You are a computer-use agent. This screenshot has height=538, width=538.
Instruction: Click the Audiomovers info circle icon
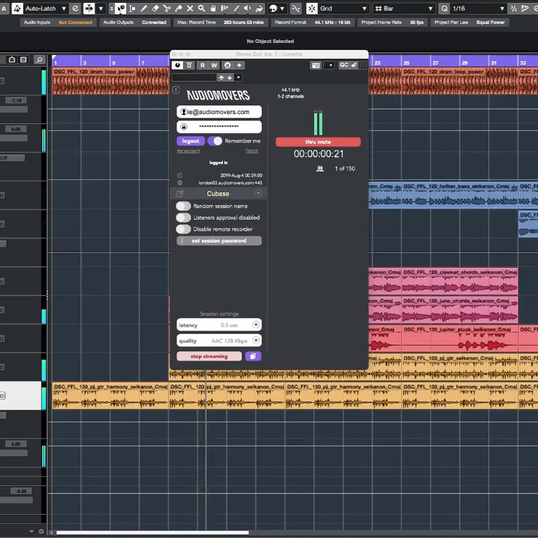click(x=176, y=90)
